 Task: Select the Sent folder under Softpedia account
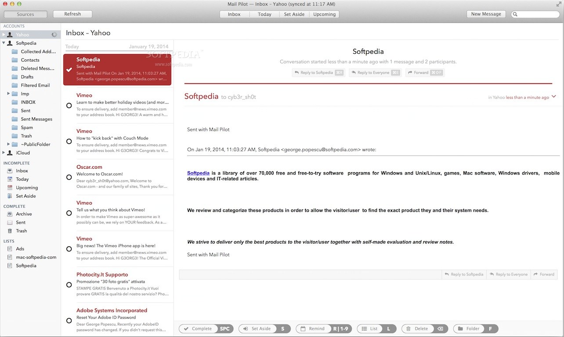click(25, 111)
